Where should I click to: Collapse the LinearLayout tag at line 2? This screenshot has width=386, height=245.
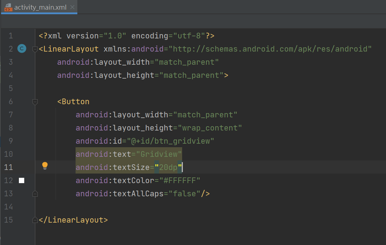point(35,49)
